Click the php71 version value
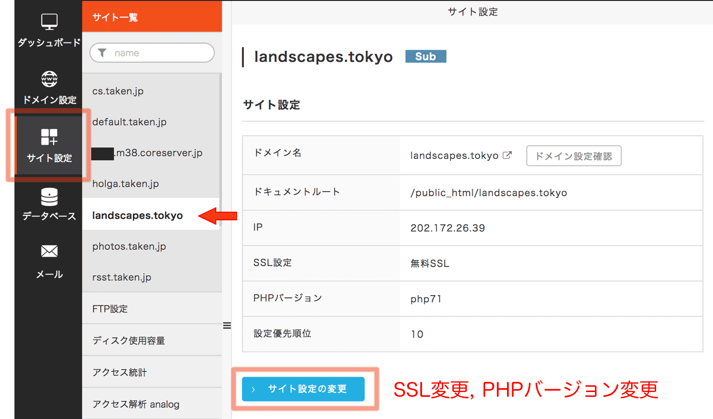The image size is (713, 419). (x=426, y=299)
